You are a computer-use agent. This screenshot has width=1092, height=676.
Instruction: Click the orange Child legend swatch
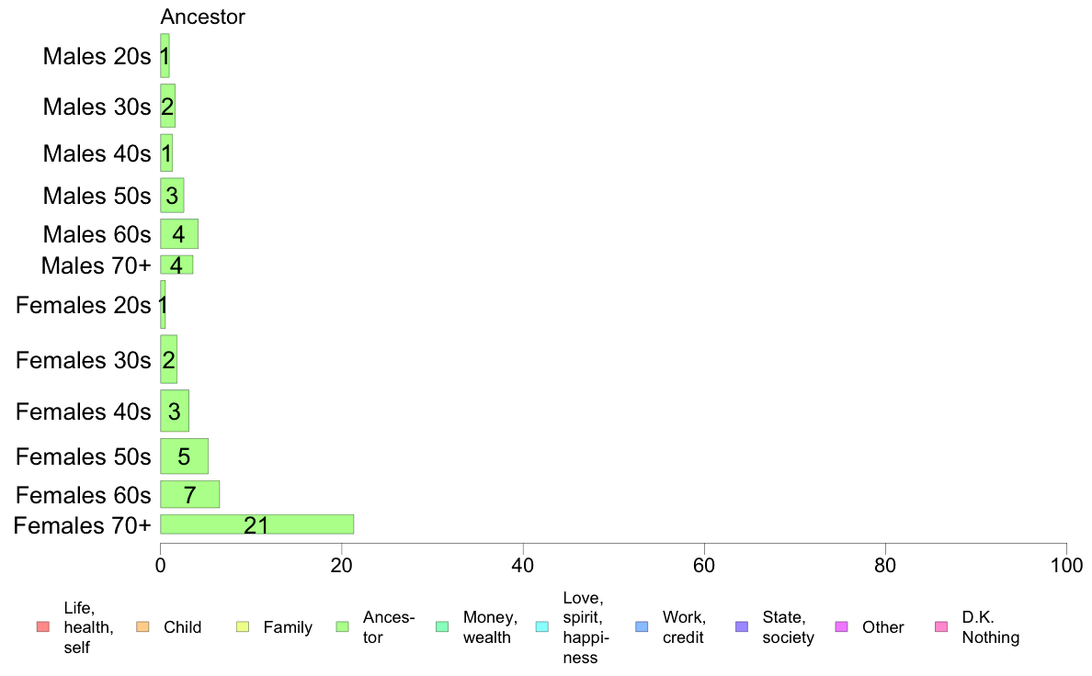coord(142,627)
